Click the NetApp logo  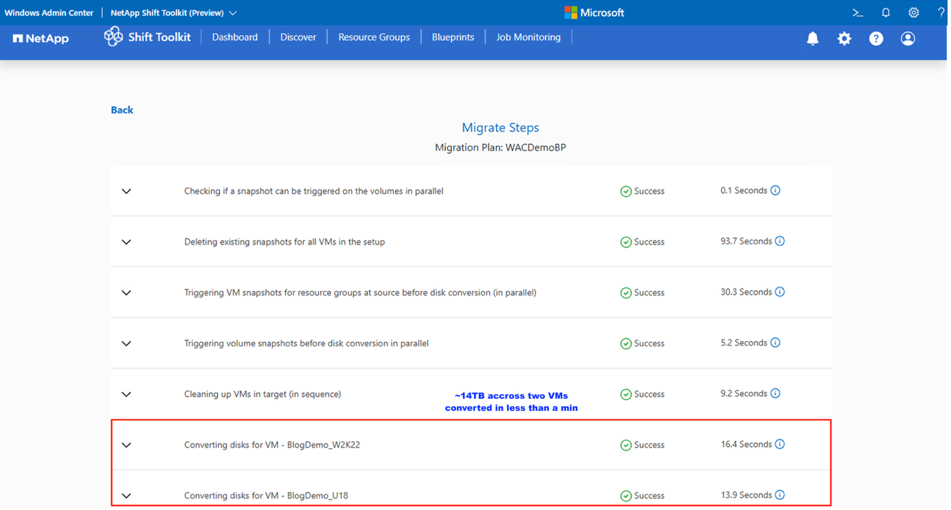point(40,38)
